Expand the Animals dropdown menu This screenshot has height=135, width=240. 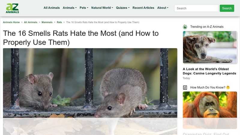(70, 8)
